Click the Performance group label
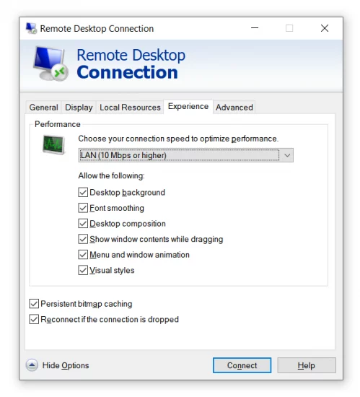Screen dimensions: 360x397 click(x=58, y=124)
